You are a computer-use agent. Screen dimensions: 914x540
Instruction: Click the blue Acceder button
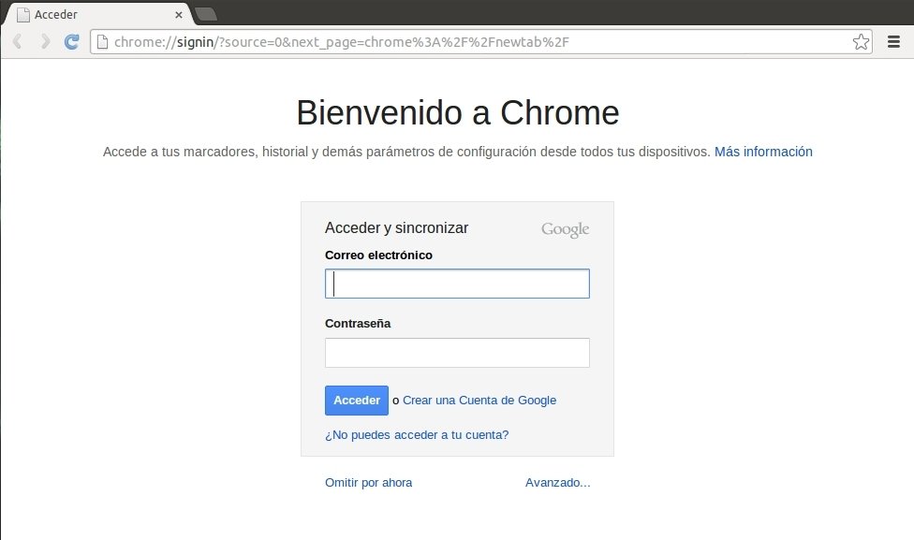tap(357, 401)
